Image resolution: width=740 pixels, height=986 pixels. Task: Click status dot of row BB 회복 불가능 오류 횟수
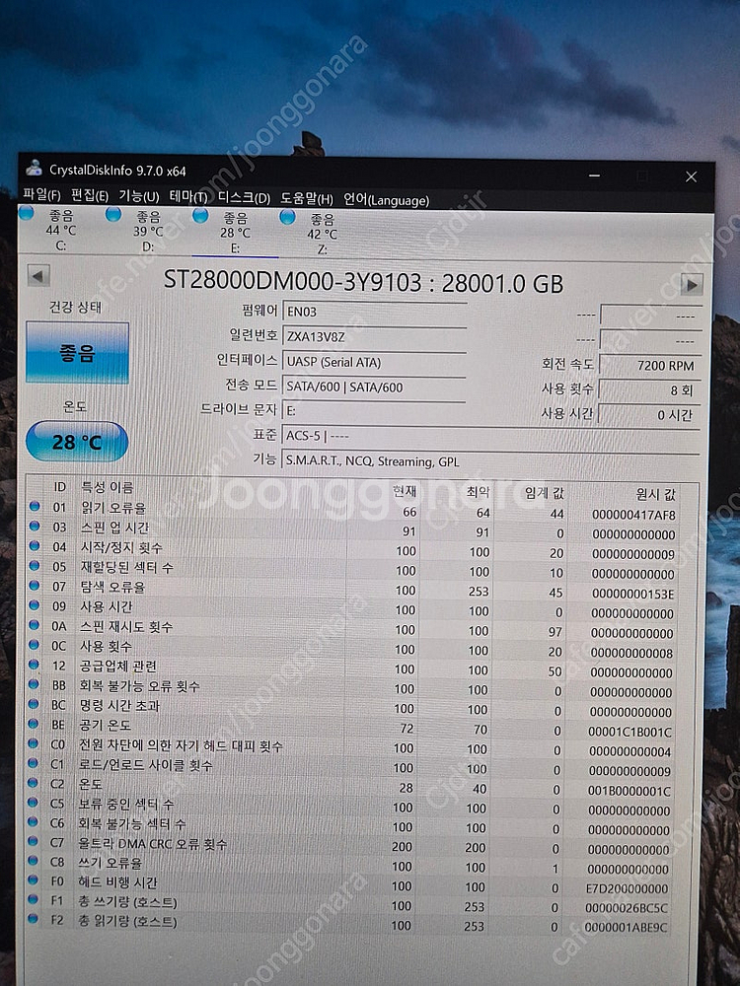click(34, 684)
